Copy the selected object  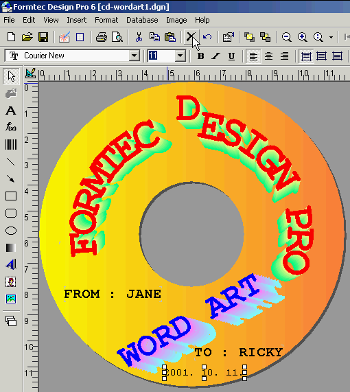pyautogui.click(x=154, y=37)
